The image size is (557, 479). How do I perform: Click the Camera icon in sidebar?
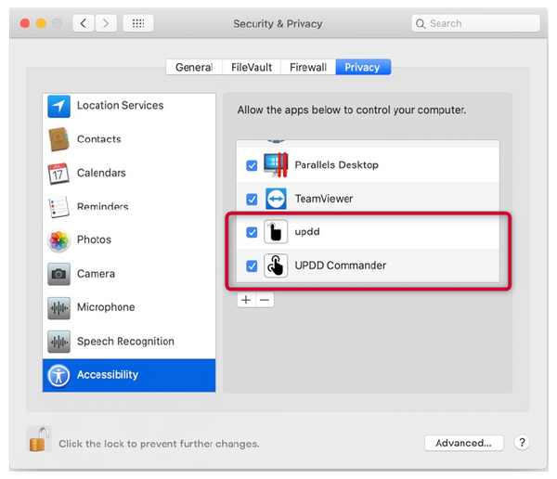click(x=59, y=274)
